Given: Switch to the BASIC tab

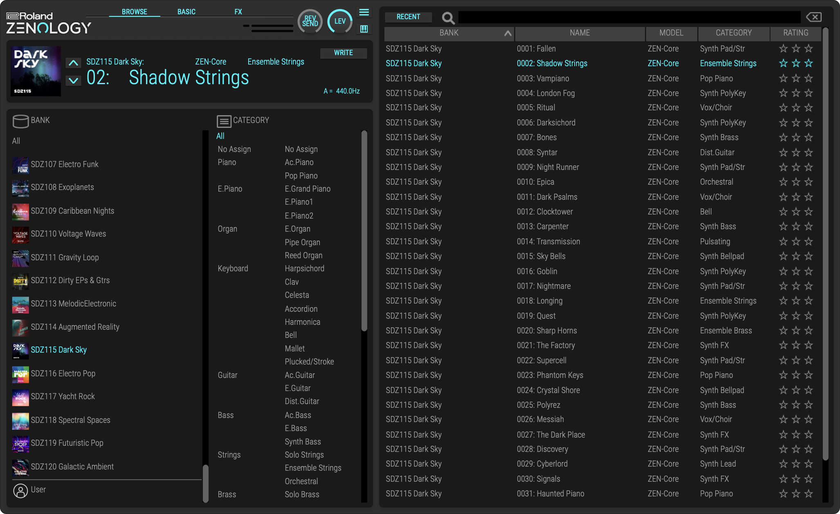Looking at the screenshot, I should click(x=186, y=11).
